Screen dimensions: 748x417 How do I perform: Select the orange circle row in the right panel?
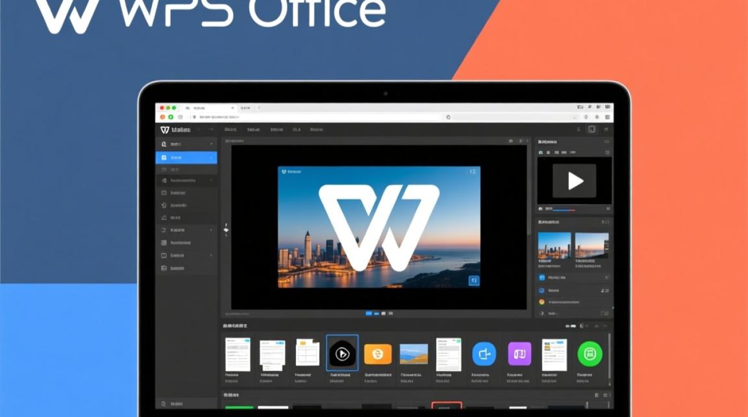click(x=573, y=302)
